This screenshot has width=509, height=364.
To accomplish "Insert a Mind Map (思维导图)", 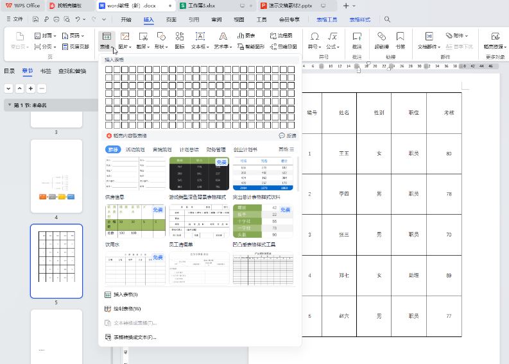I will (284, 47).
